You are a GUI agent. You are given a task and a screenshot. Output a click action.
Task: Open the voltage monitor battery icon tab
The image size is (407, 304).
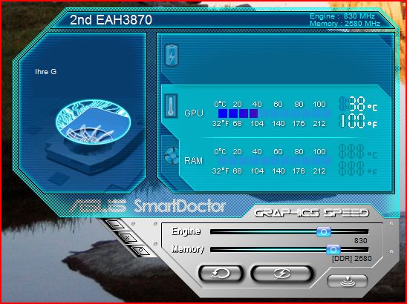[x=172, y=55]
